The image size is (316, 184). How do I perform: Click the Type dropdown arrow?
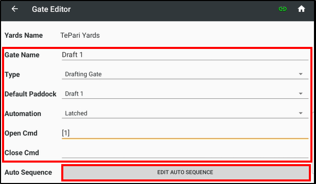click(x=301, y=74)
